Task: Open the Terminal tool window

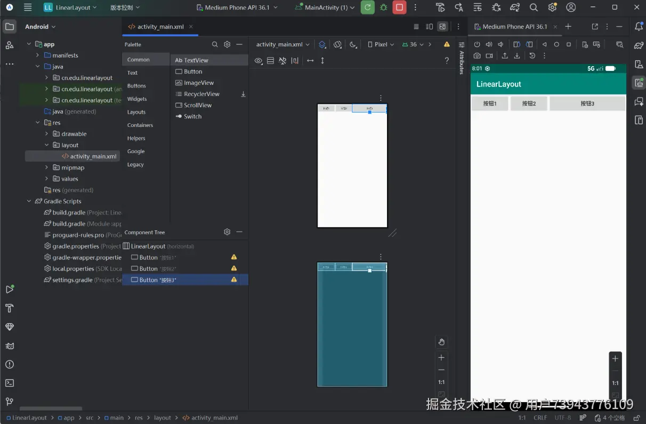Action: click(9, 383)
